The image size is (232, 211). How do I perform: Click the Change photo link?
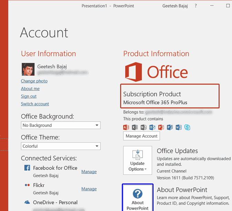pyautogui.click(x=34, y=81)
